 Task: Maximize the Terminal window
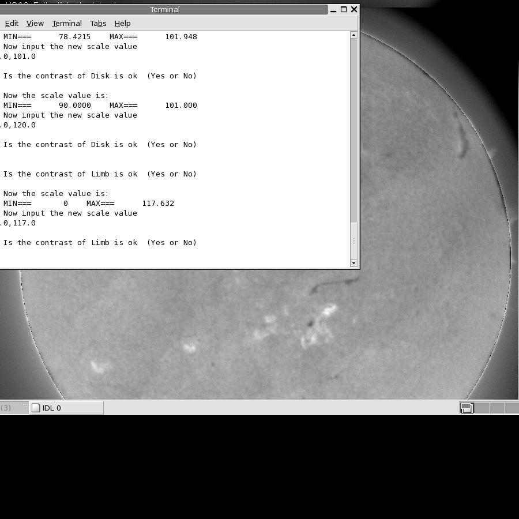[x=344, y=10]
